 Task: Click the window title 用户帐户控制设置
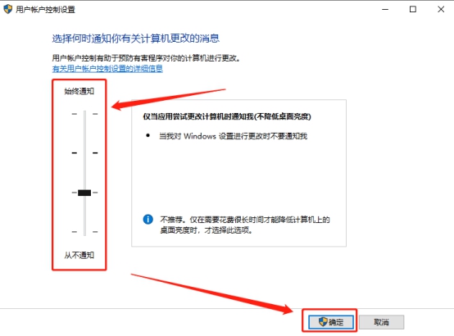click(45, 10)
